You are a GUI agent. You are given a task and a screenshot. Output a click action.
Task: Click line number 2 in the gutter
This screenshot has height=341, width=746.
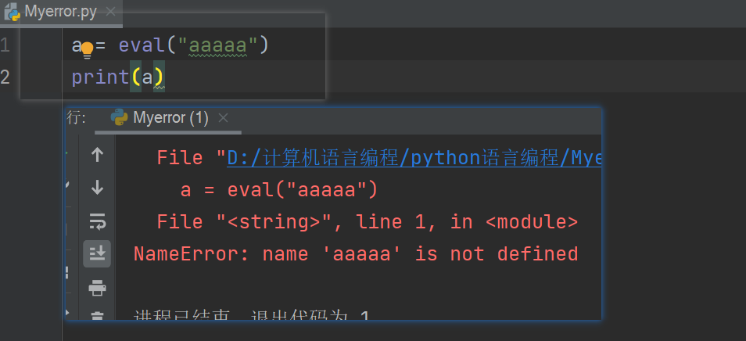coord(5,77)
